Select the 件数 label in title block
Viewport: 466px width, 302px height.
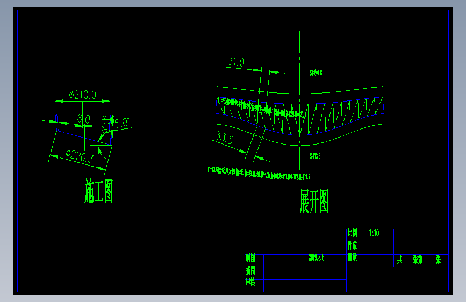click(x=352, y=245)
